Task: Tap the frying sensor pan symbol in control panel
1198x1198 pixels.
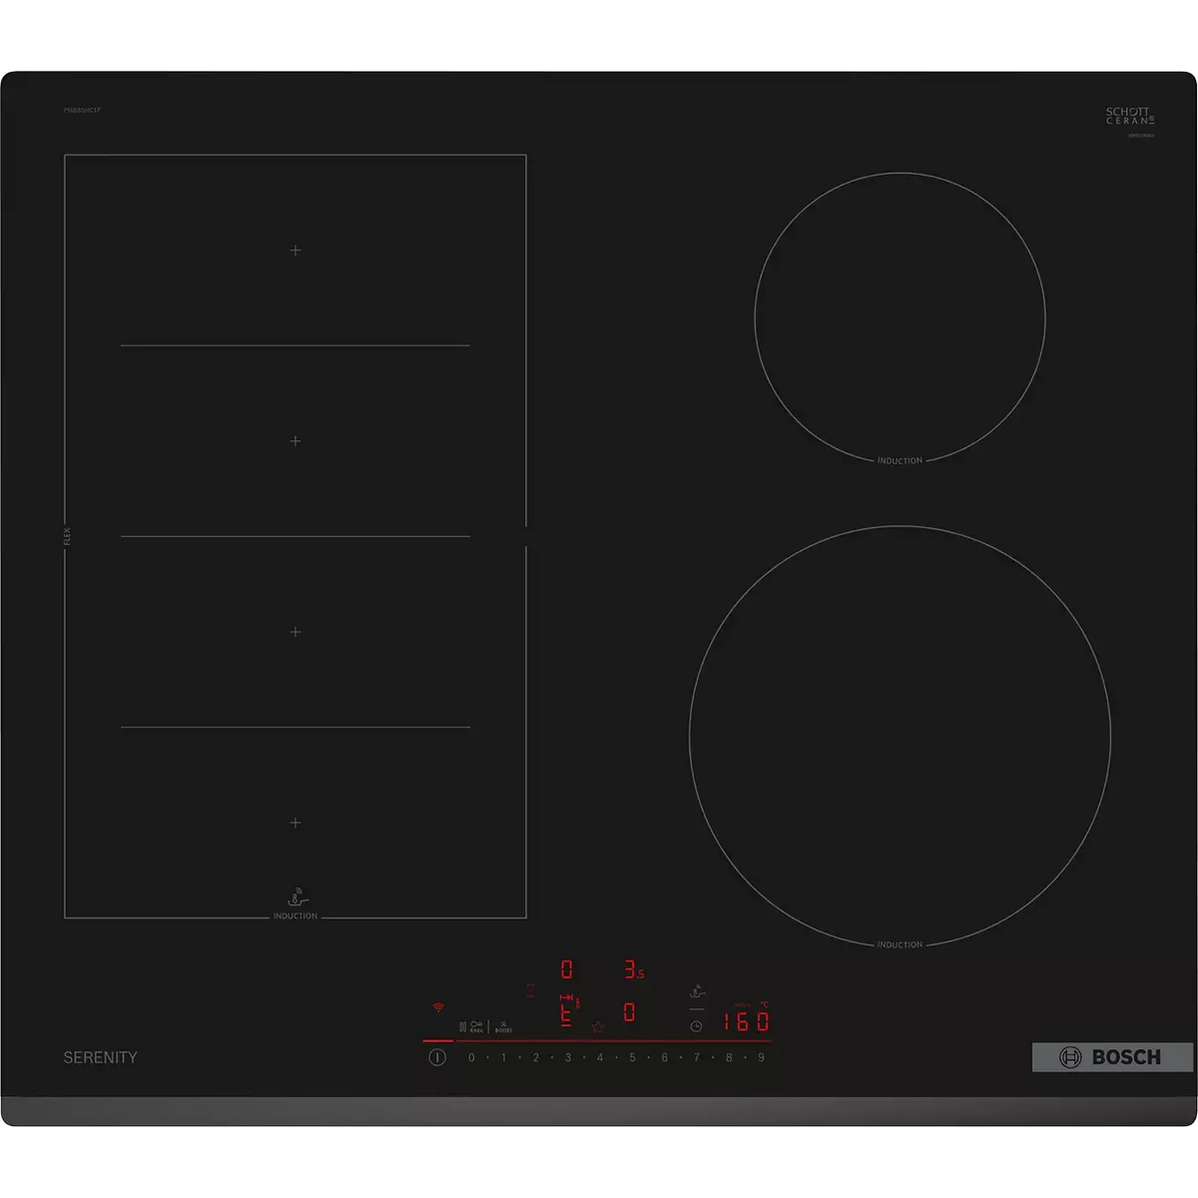Action: (x=697, y=991)
